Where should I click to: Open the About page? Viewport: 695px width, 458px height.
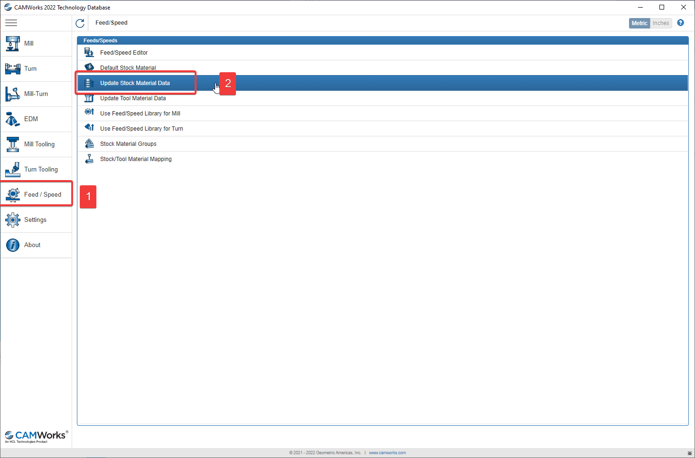[36, 245]
